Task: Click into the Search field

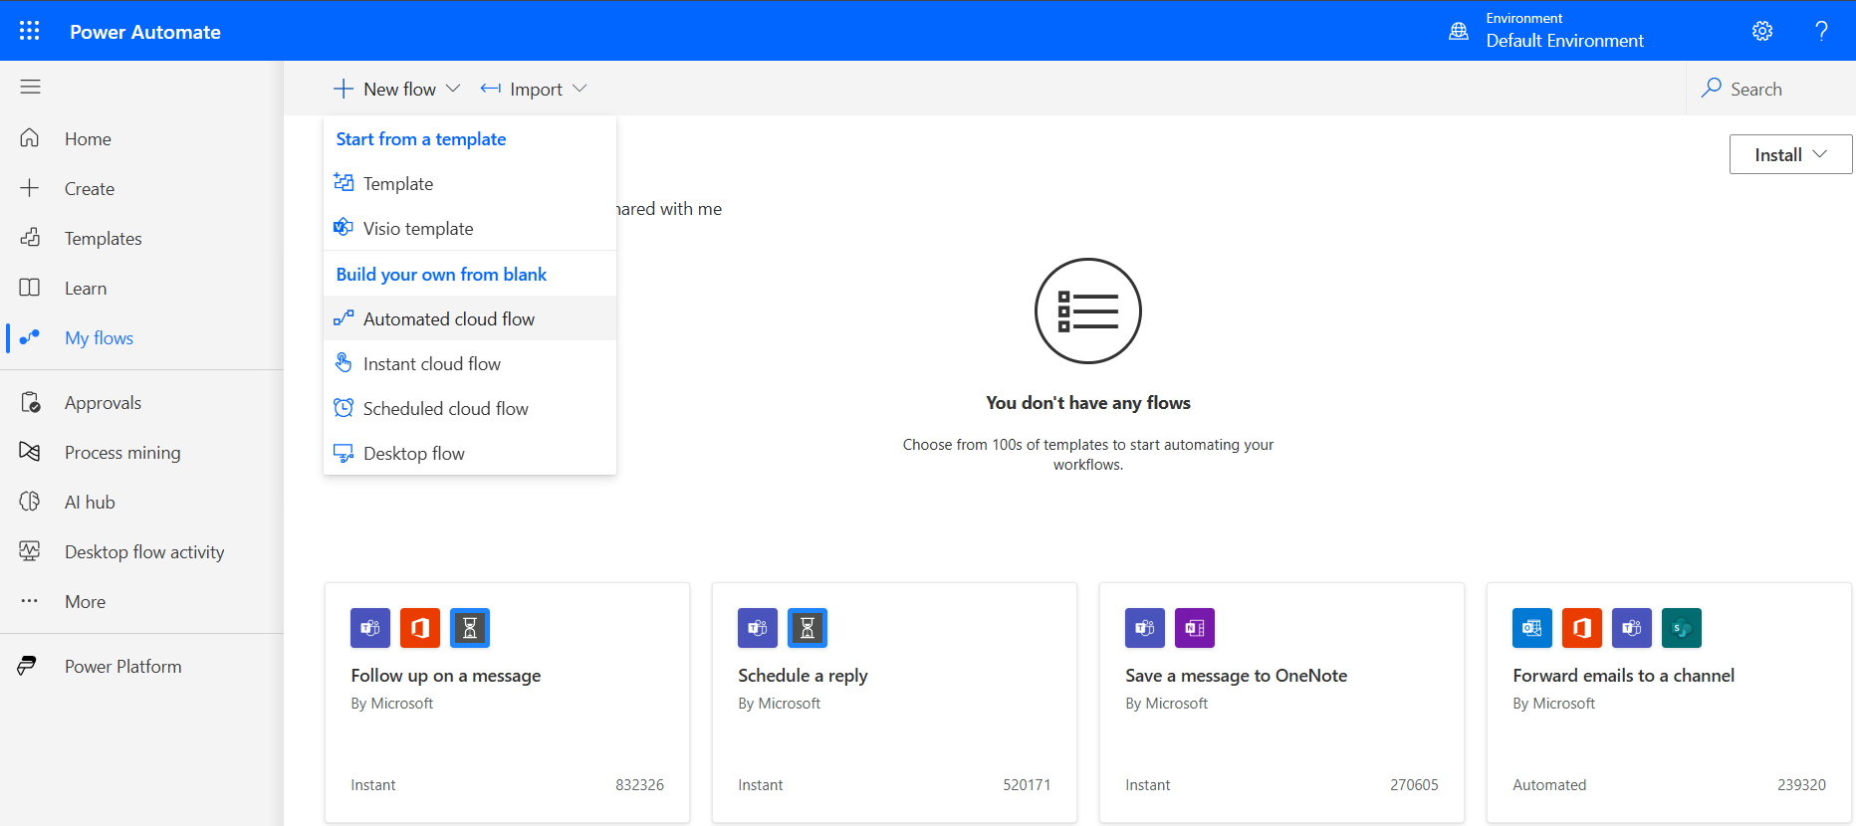Action: pos(1772,89)
